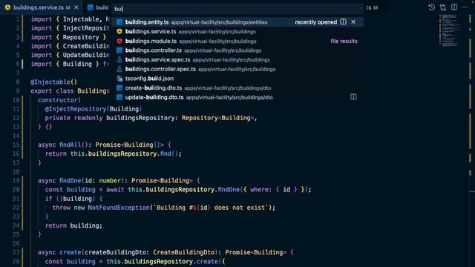
Task: Click the findOne method name in code
Action: pos(70,180)
